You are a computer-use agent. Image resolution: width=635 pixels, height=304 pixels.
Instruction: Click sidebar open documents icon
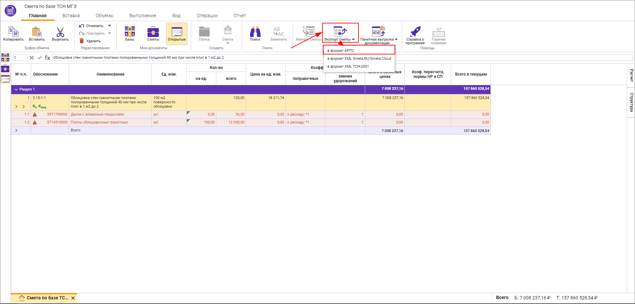point(5,79)
